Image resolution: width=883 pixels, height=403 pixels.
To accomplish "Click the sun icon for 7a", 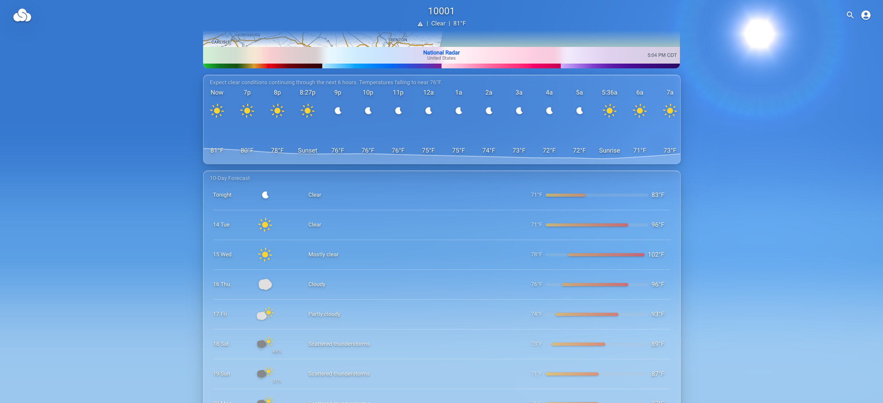I will coord(670,111).
